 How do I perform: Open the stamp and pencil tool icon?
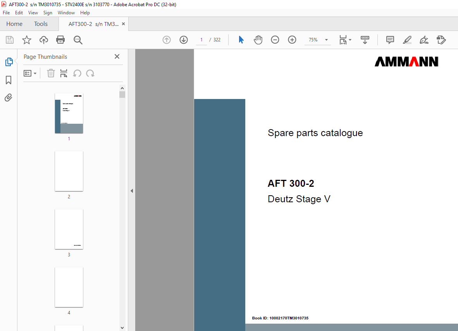click(441, 40)
